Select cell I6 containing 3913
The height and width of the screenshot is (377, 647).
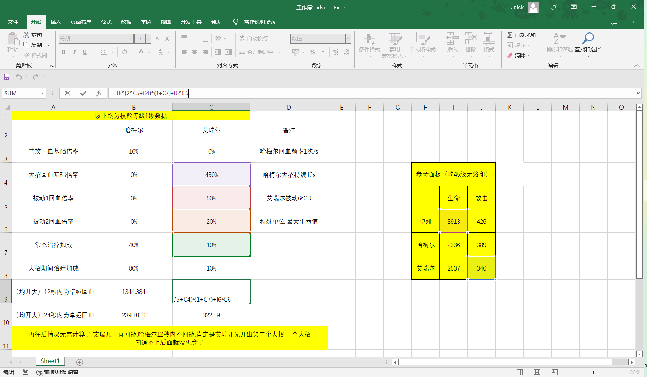[453, 221]
